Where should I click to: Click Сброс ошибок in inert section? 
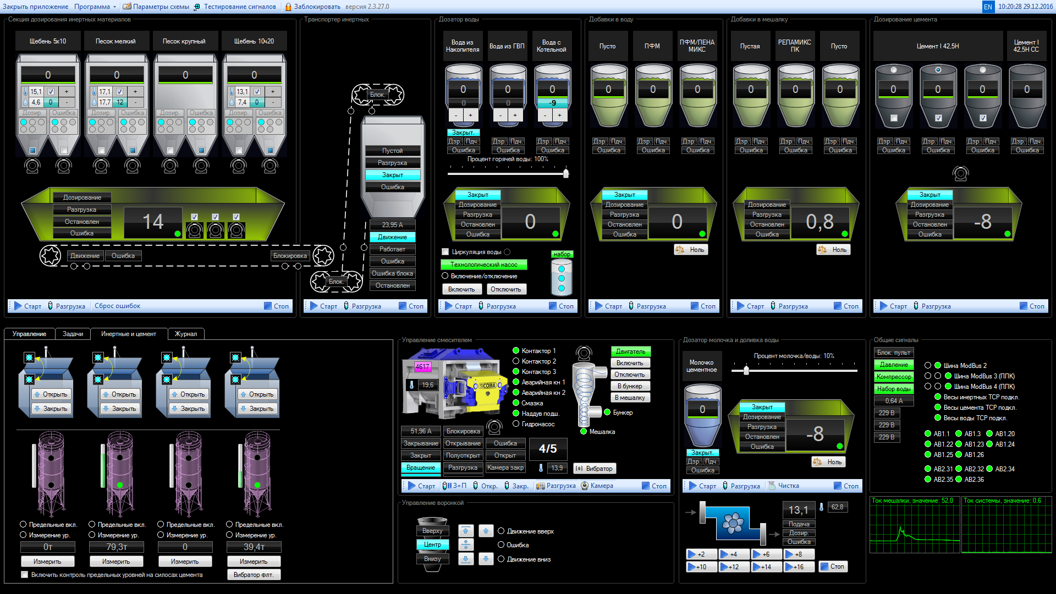117,306
